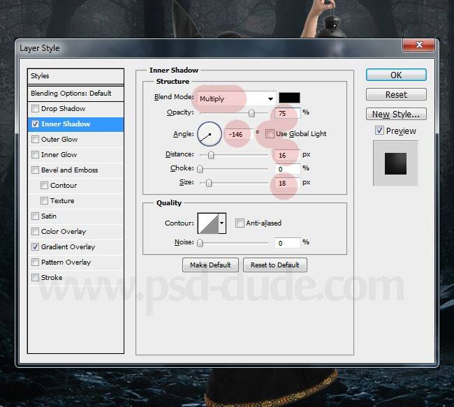Image resolution: width=454 pixels, height=407 pixels.
Task: Select the Gradient Overlay style
Action: click(68, 247)
